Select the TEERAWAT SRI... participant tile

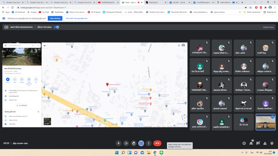click(200, 85)
